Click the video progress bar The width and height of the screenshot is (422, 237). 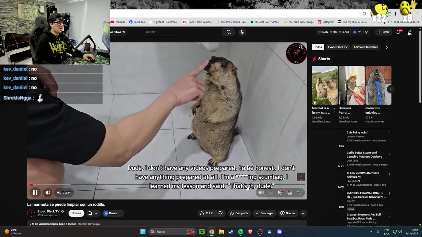coord(167,185)
